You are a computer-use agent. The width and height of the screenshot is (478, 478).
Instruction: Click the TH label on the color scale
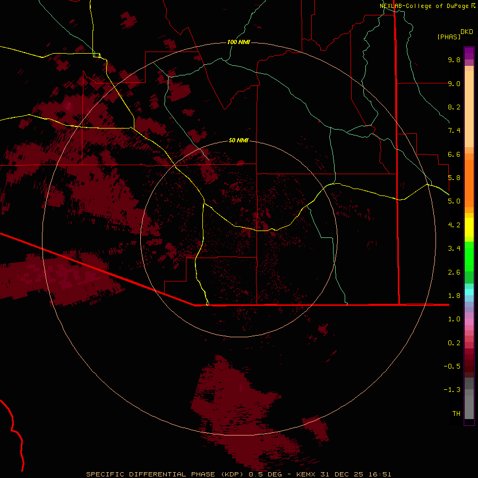click(456, 414)
